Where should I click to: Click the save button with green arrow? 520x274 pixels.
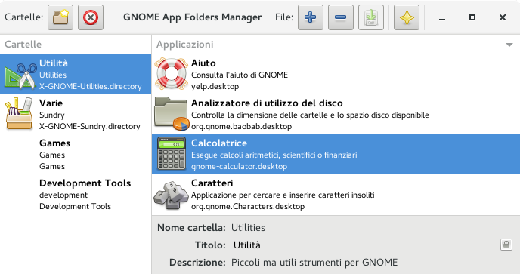click(x=371, y=17)
